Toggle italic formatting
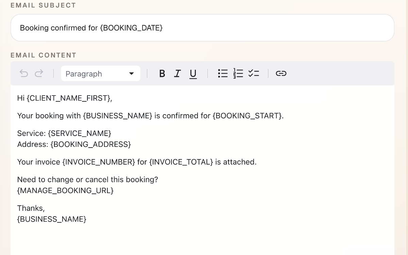This screenshot has width=408, height=255. pos(177,73)
